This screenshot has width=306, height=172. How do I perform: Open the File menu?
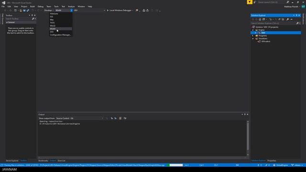3,6
